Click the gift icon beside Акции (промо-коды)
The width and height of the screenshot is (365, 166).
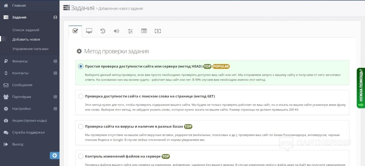tap(6, 120)
